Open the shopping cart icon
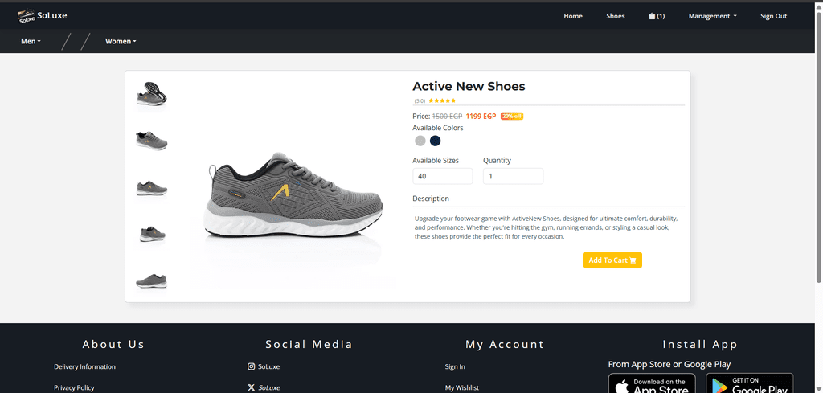Viewport: 823px width, 393px height. click(x=653, y=16)
